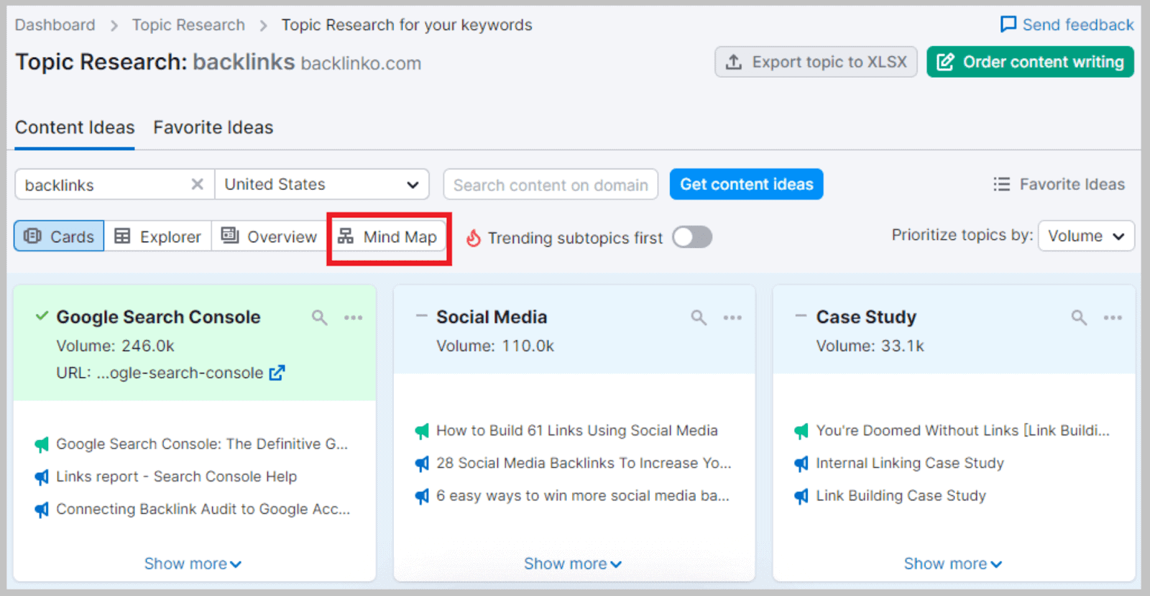Screen dimensions: 1150x596
Task: Open more options on Google Search Console card
Action: (x=353, y=318)
